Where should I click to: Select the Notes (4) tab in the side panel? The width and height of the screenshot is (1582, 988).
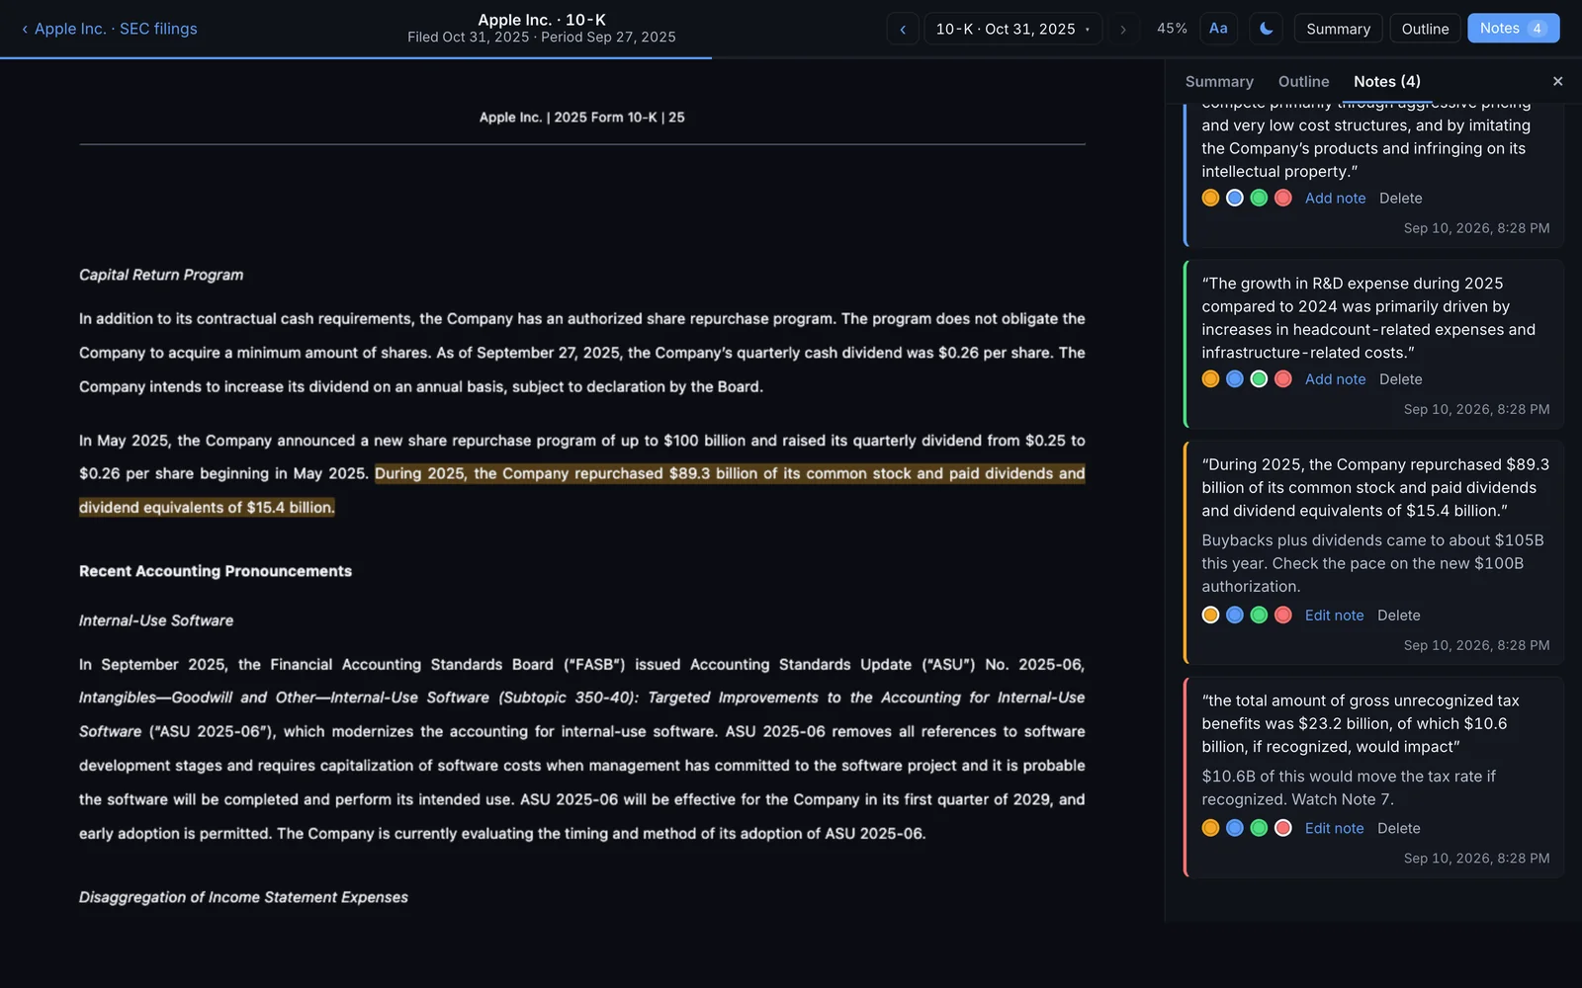click(x=1386, y=82)
